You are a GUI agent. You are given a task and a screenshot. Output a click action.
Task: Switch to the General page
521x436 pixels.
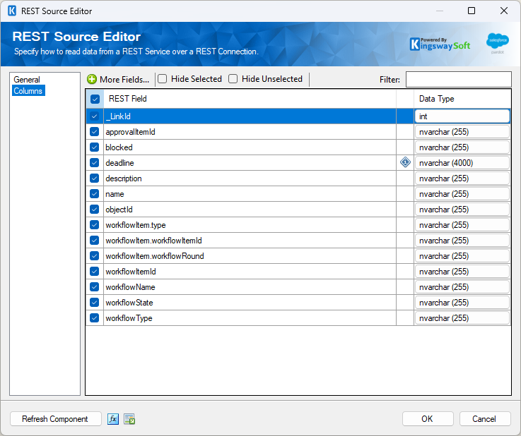[x=27, y=80]
